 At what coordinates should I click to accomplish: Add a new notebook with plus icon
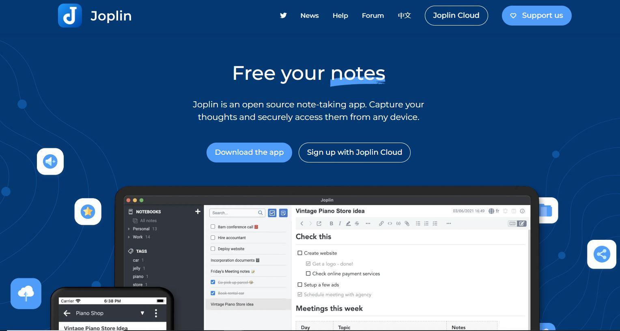198,211
